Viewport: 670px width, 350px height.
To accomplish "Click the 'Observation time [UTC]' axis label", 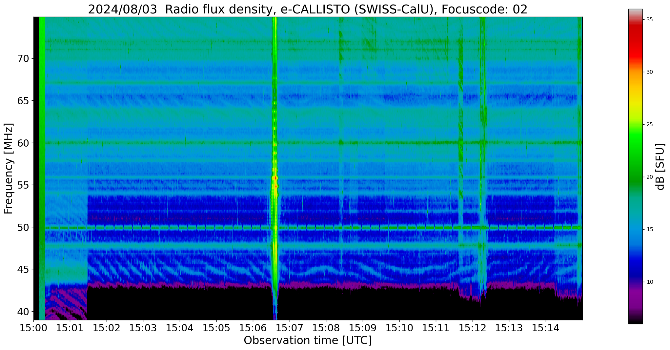I will click(308, 340).
